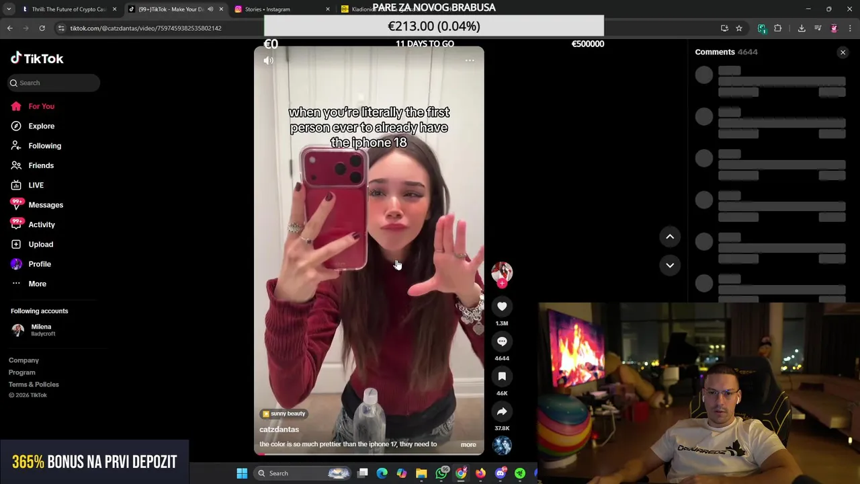Screen dimensions: 860x484
Task: Open Firefox from the taskbar
Action: tap(480, 473)
